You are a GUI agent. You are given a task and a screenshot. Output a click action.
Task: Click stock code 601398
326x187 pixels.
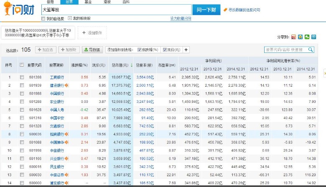tap(35, 77)
